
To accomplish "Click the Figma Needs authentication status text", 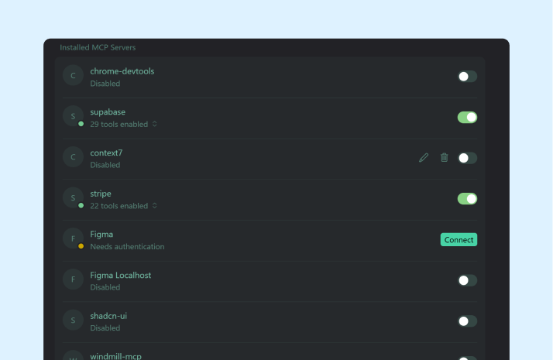I will click(x=127, y=247).
